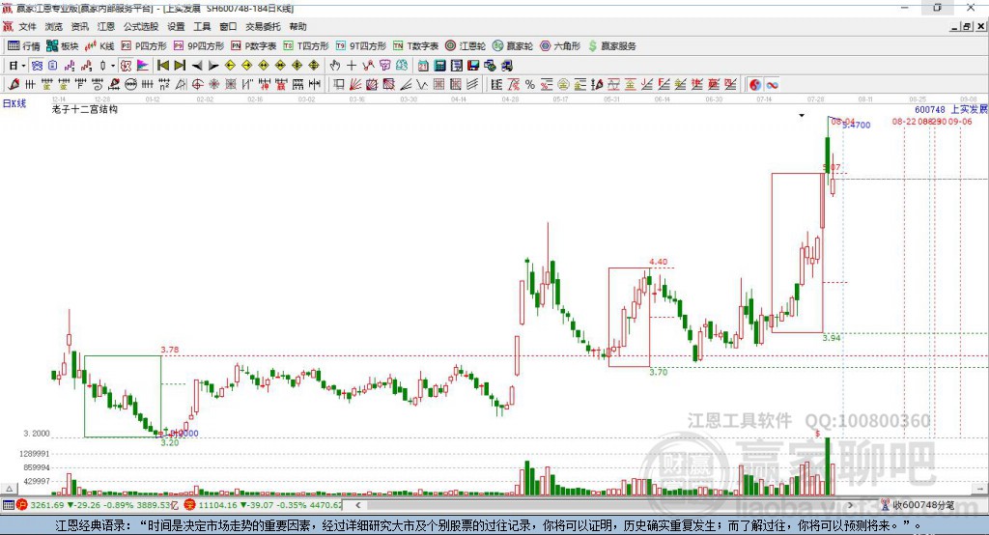Open the 设置 menu
The width and height of the screenshot is (989, 535).
click(176, 26)
